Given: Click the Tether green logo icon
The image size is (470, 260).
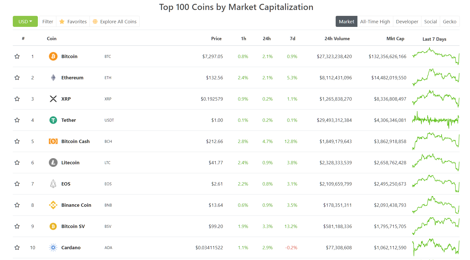Looking at the screenshot, I should coord(53,120).
